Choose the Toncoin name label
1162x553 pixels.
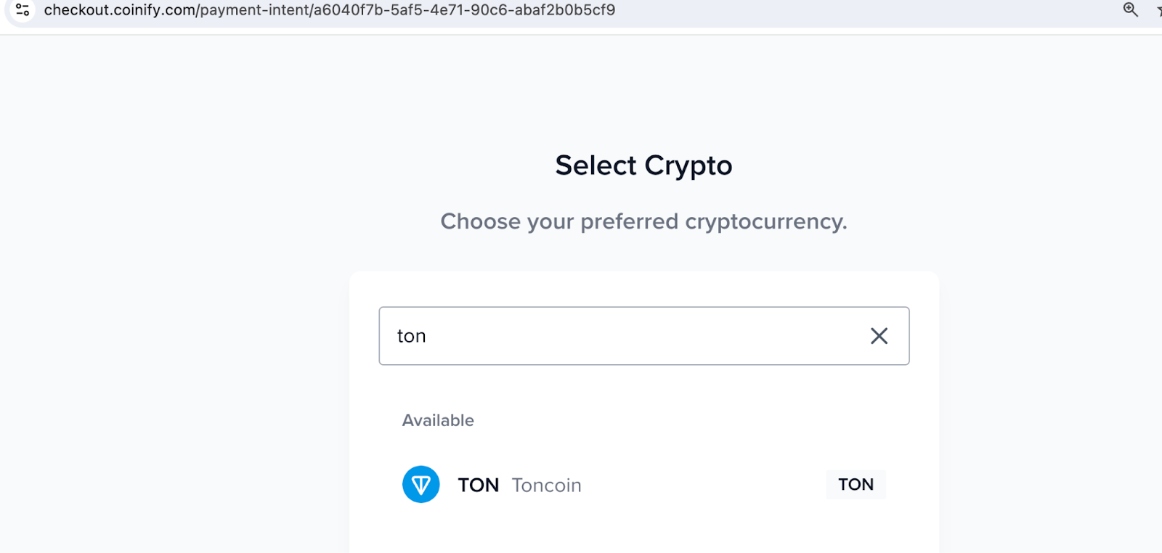[x=546, y=485]
